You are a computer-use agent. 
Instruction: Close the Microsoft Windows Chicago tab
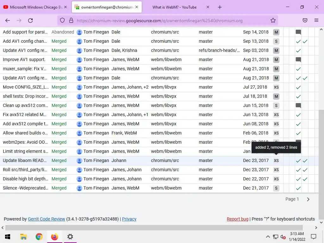(65, 7)
